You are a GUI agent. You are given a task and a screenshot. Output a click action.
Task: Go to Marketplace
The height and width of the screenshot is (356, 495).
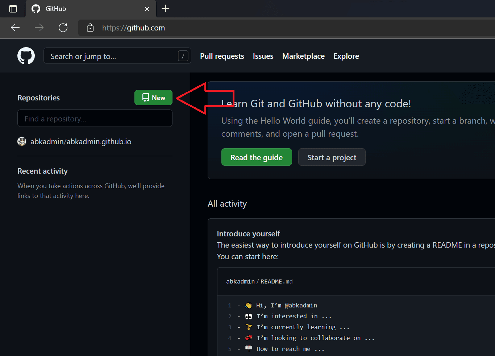click(x=303, y=56)
